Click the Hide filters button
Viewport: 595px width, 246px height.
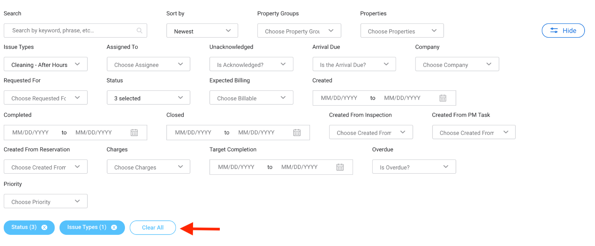click(x=563, y=30)
